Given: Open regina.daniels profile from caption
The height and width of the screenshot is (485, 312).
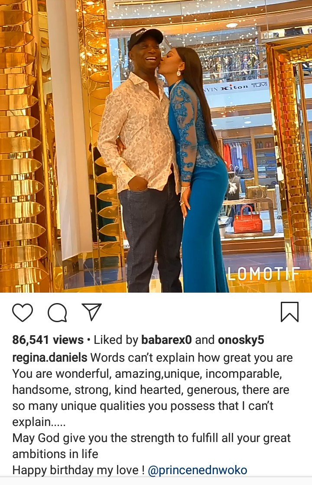Looking at the screenshot, I should [x=50, y=358].
